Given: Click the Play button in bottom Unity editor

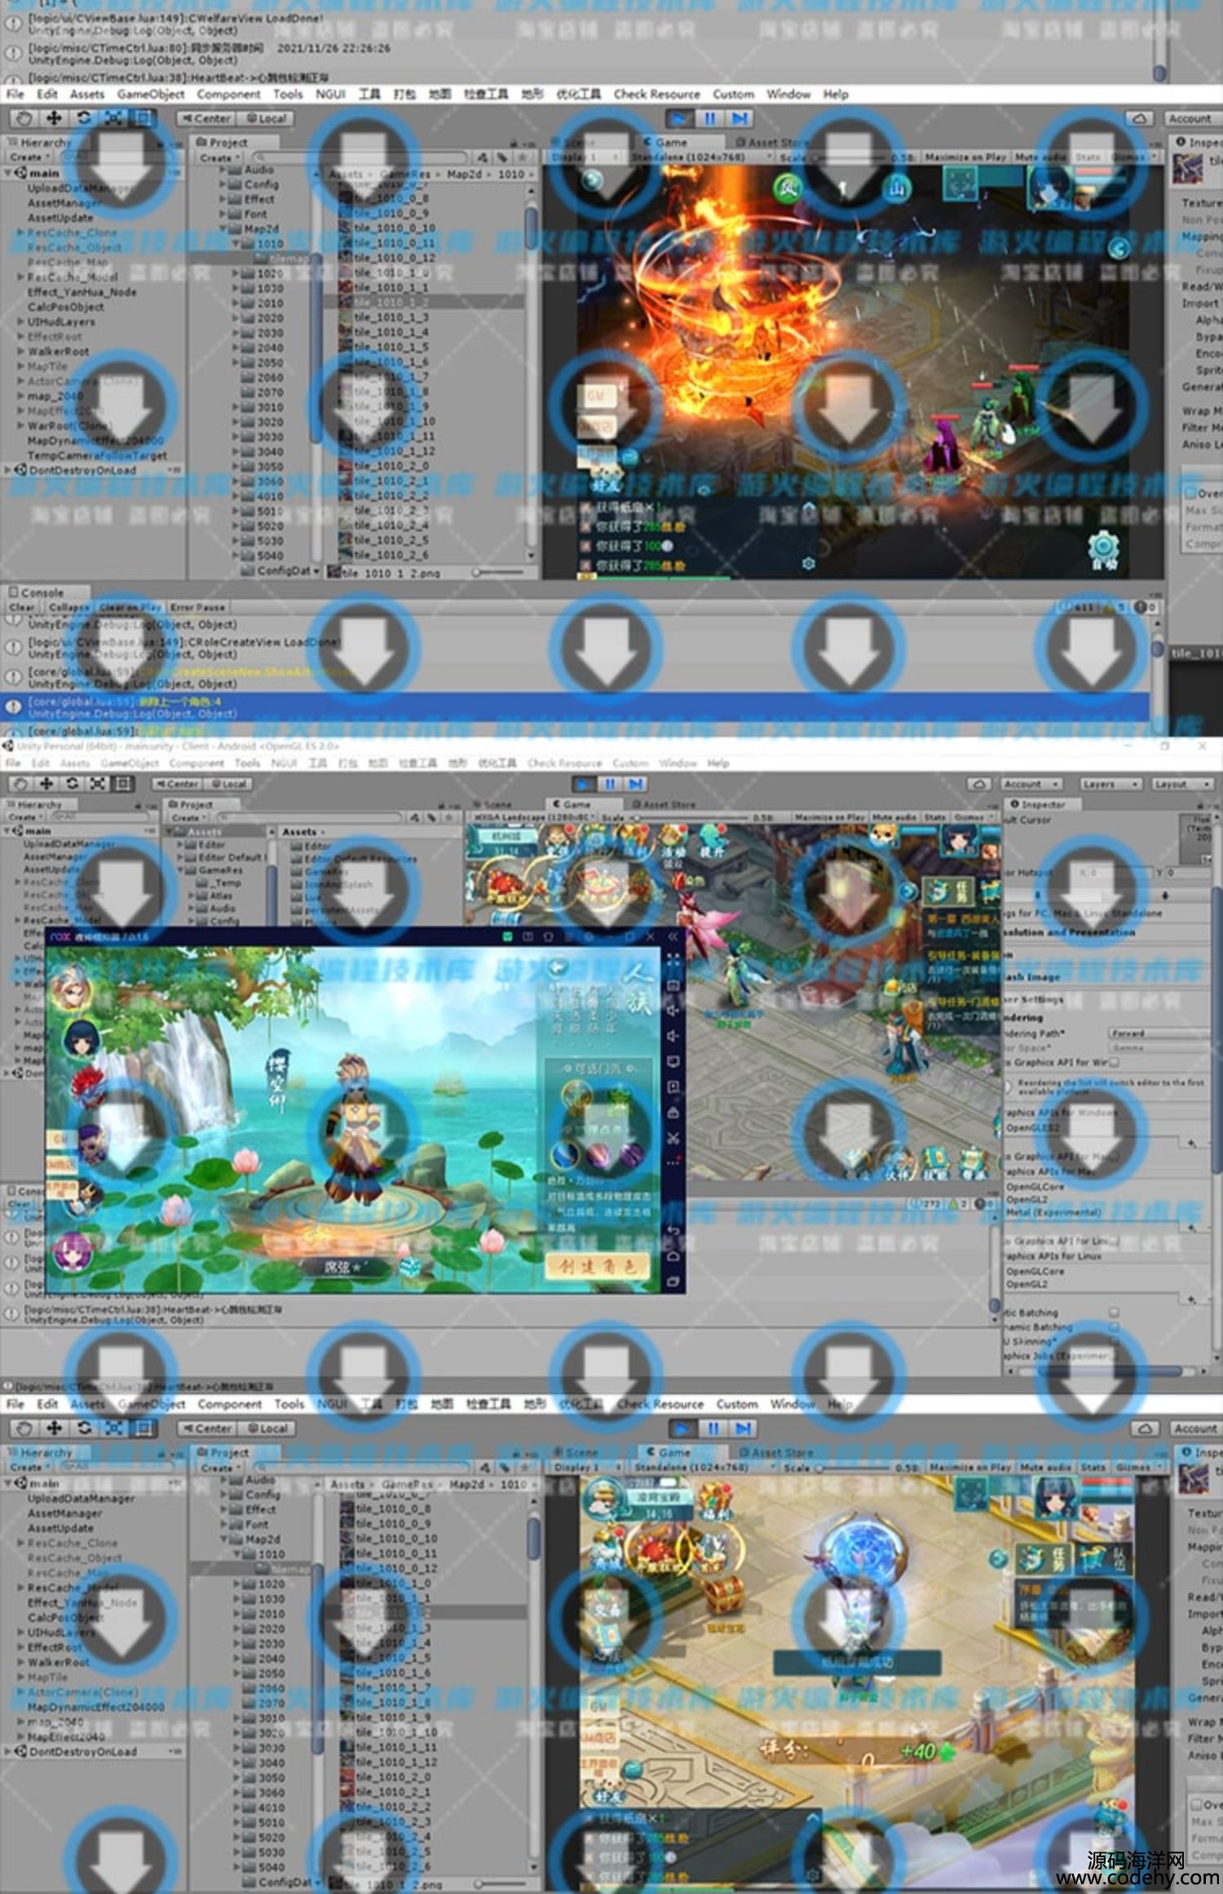Looking at the screenshot, I should click(682, 1429).
